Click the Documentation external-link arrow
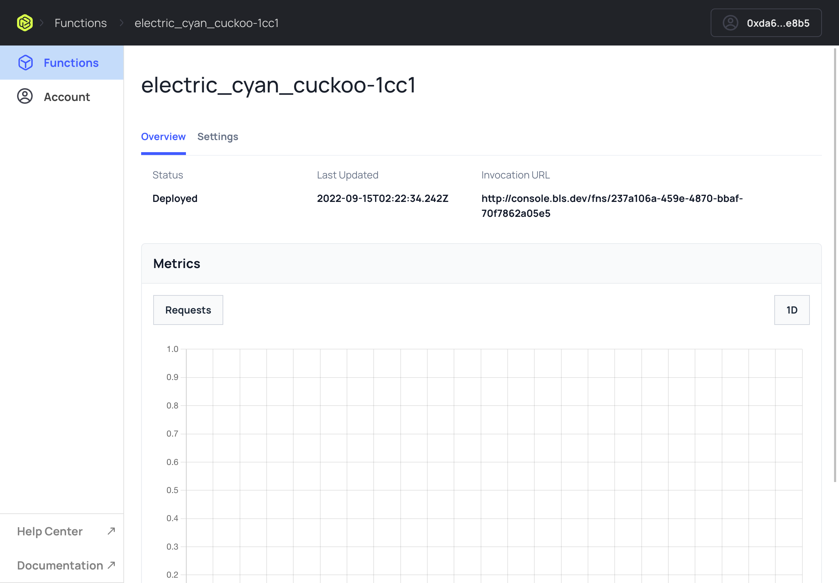This screenshot has height=583, width=839. coord(111,565)
